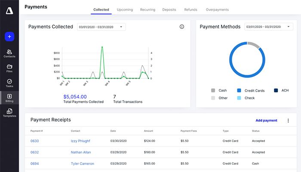Open Contacts from the sidebar

(9, 53)
